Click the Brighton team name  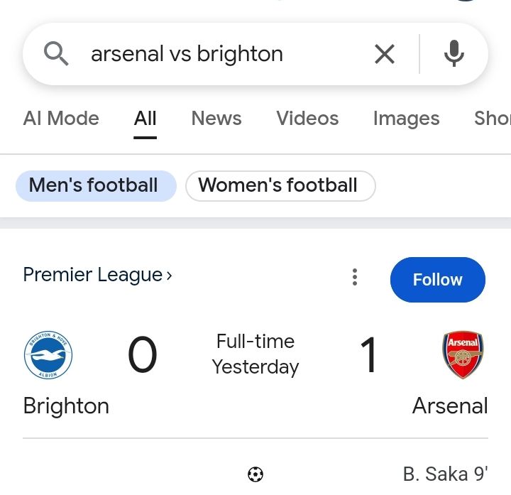tap(66, 406)
